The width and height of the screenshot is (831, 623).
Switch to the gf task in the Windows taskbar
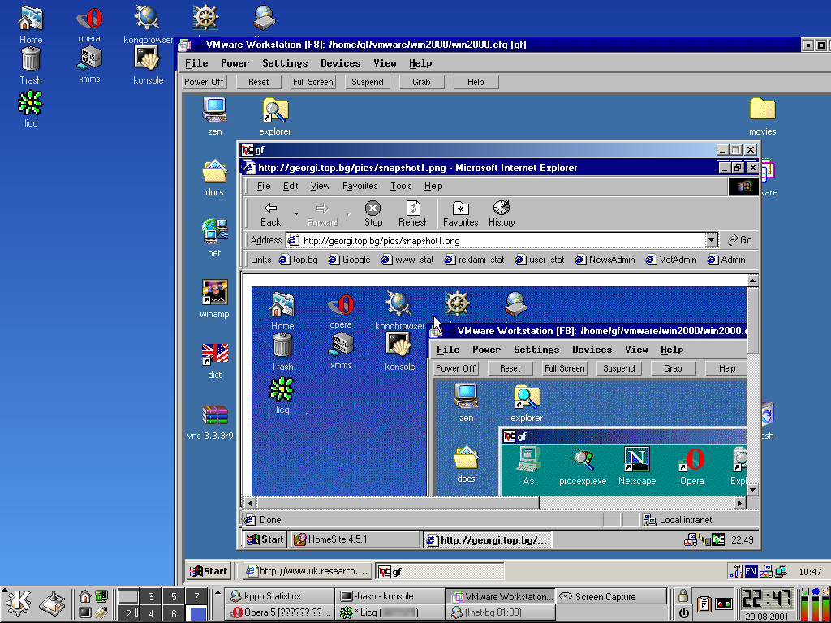pos(439,571)
